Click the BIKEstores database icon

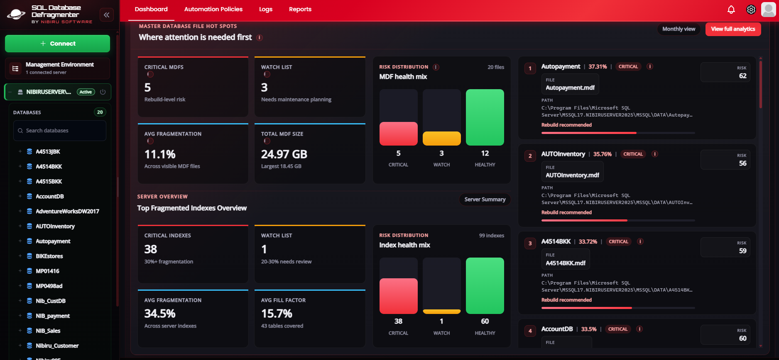(x=29, y=256)
